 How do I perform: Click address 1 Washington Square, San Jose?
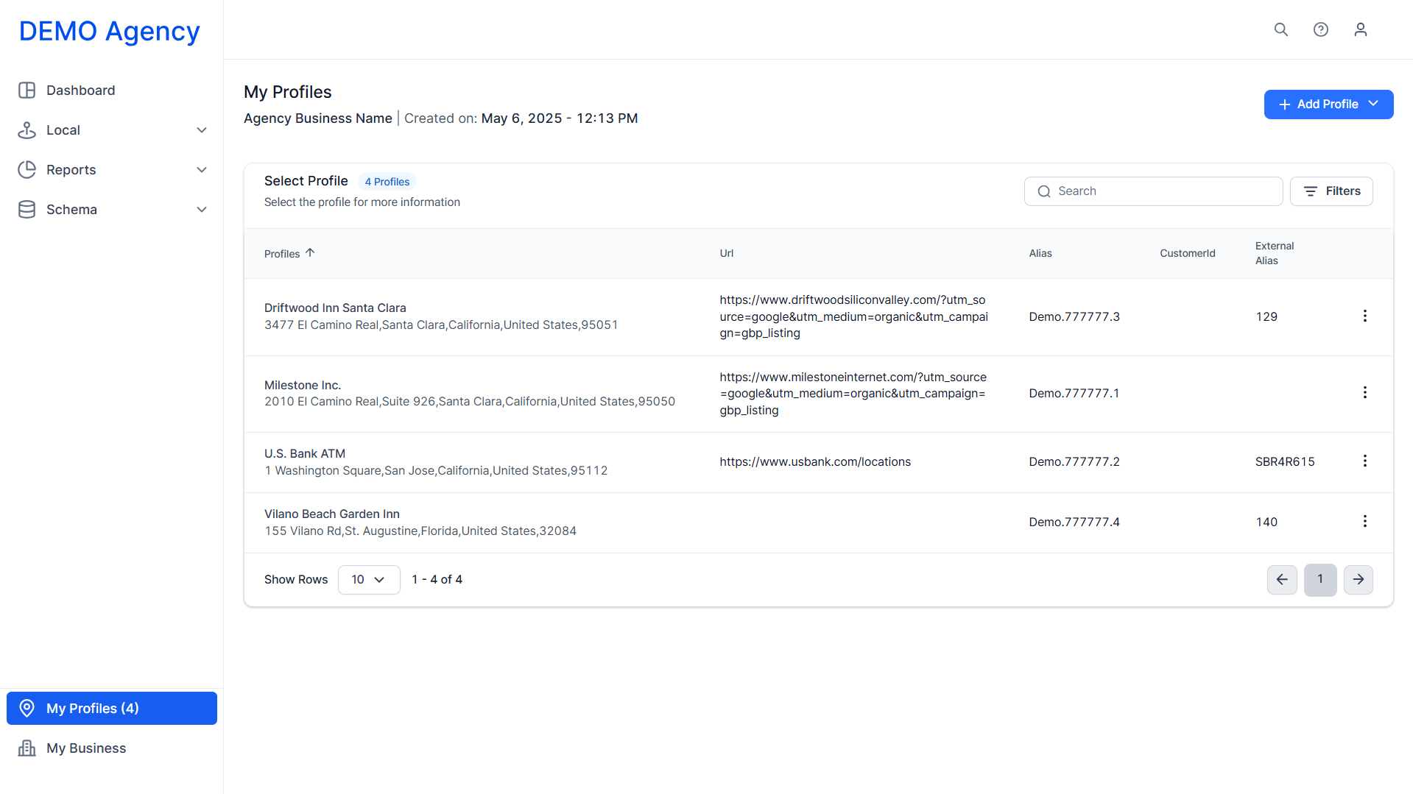click(436, 470)
